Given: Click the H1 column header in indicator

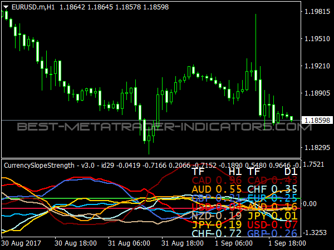Looking at the screenshot, I should coord(235,171).
